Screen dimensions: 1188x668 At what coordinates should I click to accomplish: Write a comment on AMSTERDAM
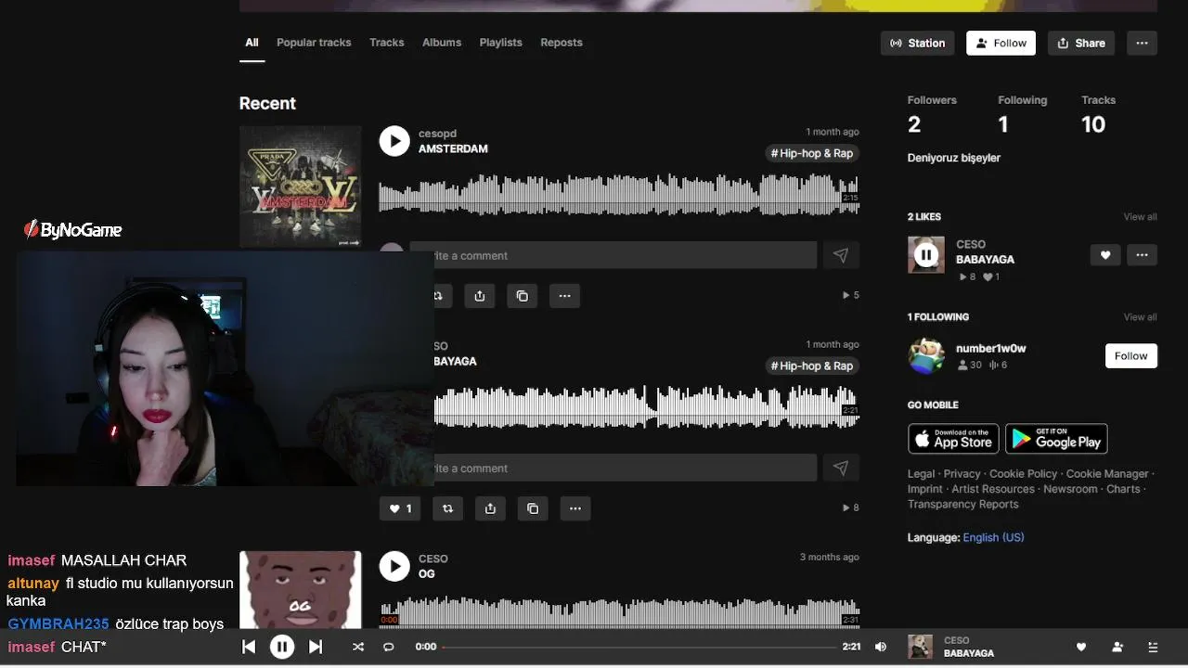click(613, 255)
